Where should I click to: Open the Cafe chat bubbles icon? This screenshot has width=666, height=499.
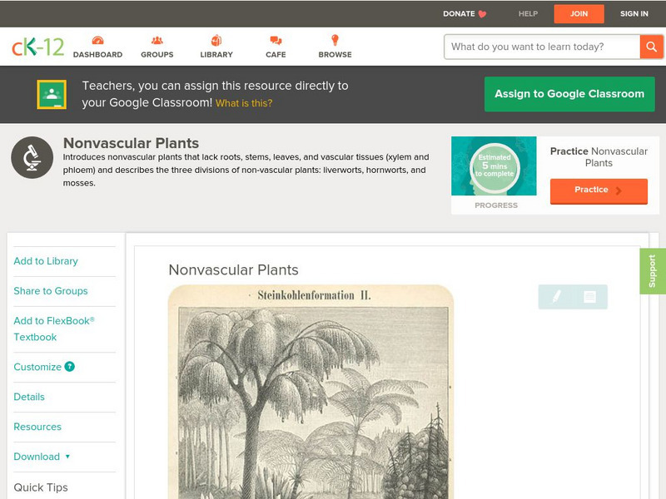coord(276,40)
